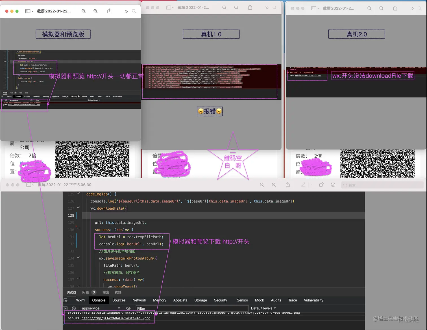
Task: Zoom in on the 下午 5.06.30 window
Action: [274, 185]
